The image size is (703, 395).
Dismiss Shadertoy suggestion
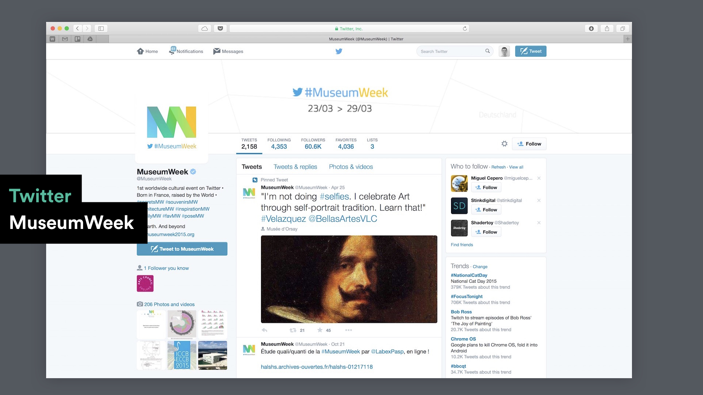(539, 223)
